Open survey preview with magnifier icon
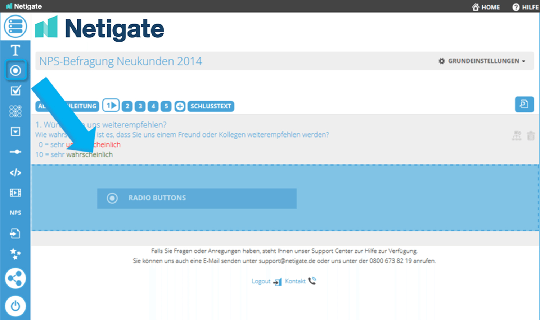 pos(524,105)
